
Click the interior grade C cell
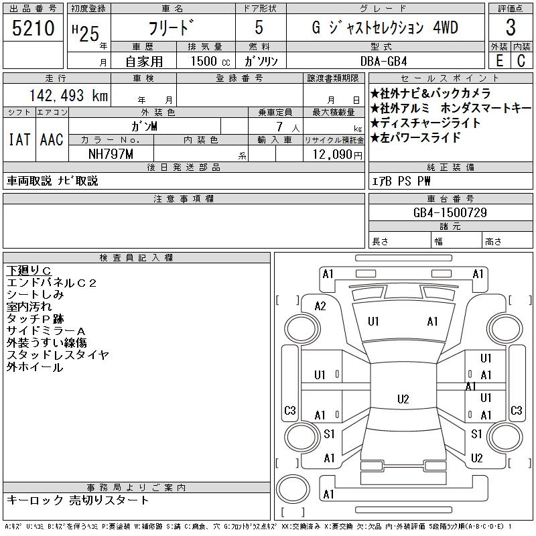tap(521, 60)
